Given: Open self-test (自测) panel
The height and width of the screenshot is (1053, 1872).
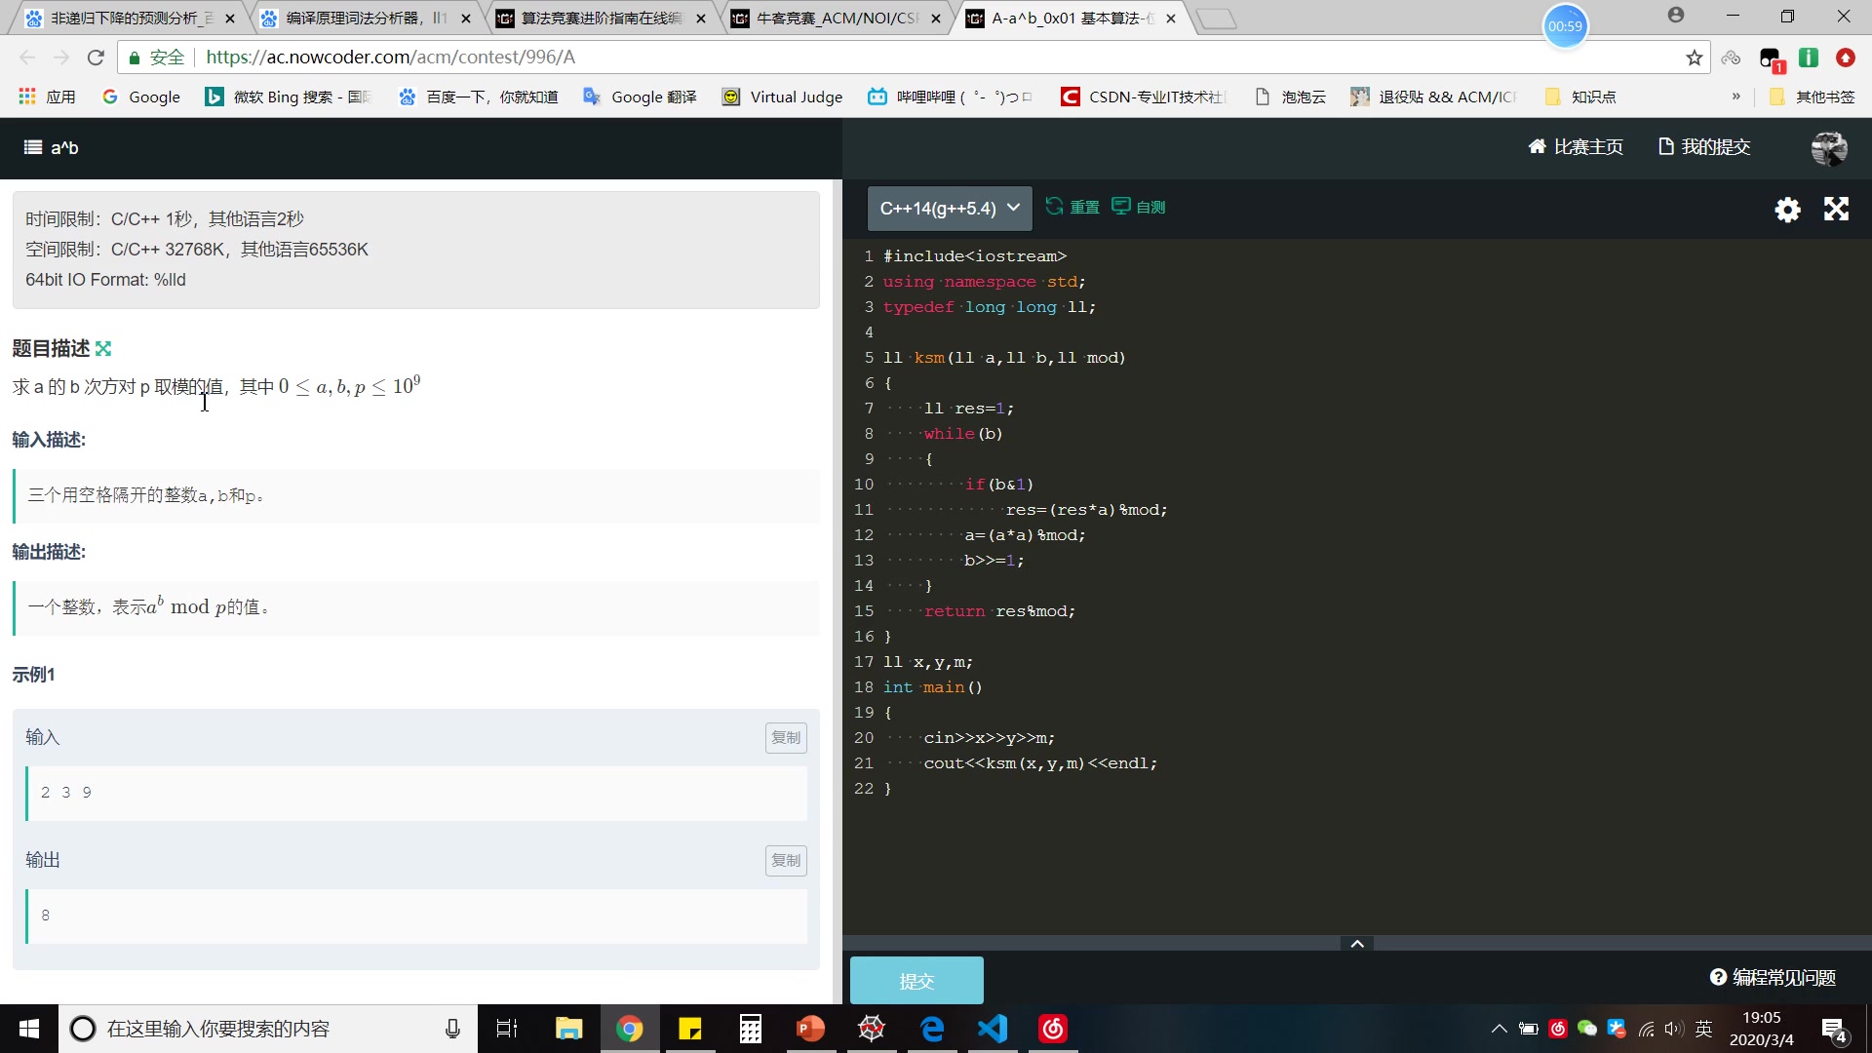Looking at the screenshot, I should (x=1139, y=207).
